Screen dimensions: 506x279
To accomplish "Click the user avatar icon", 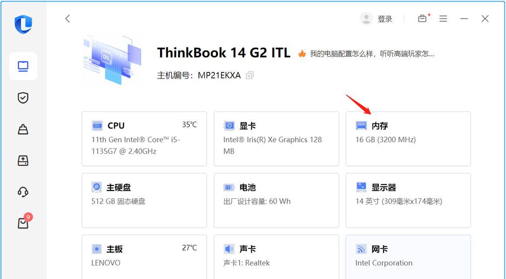I will tap(366, 19).
